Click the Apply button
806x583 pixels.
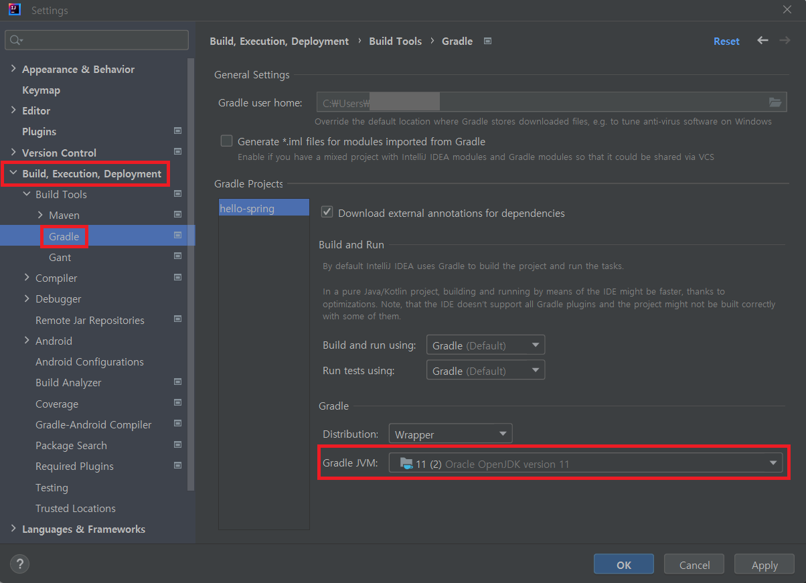pos(764,564)
